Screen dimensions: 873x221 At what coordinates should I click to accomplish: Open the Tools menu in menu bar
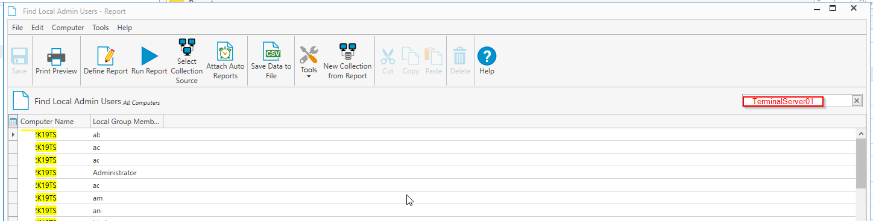tap(101, 28)
